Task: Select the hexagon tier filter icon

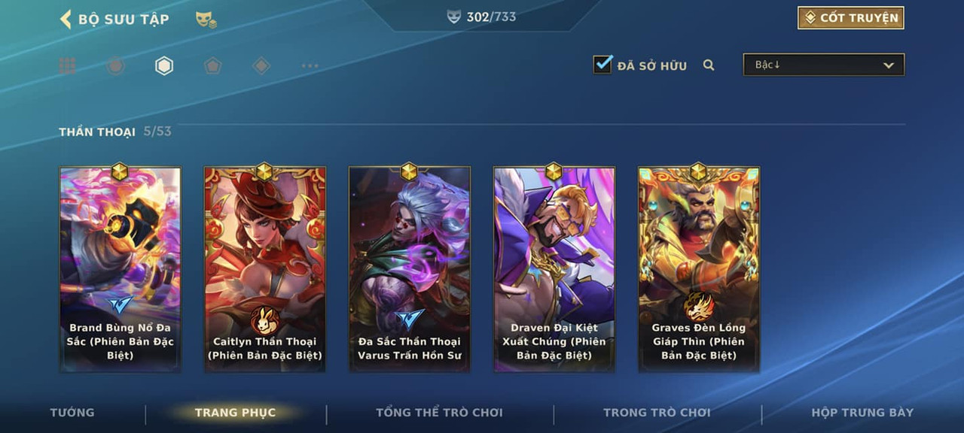Action: [x=164, y=66]
